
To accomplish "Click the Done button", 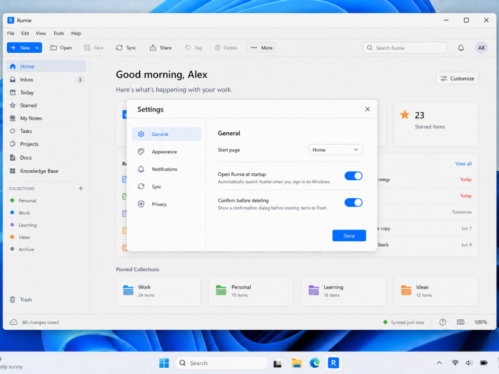I will 349,236.
